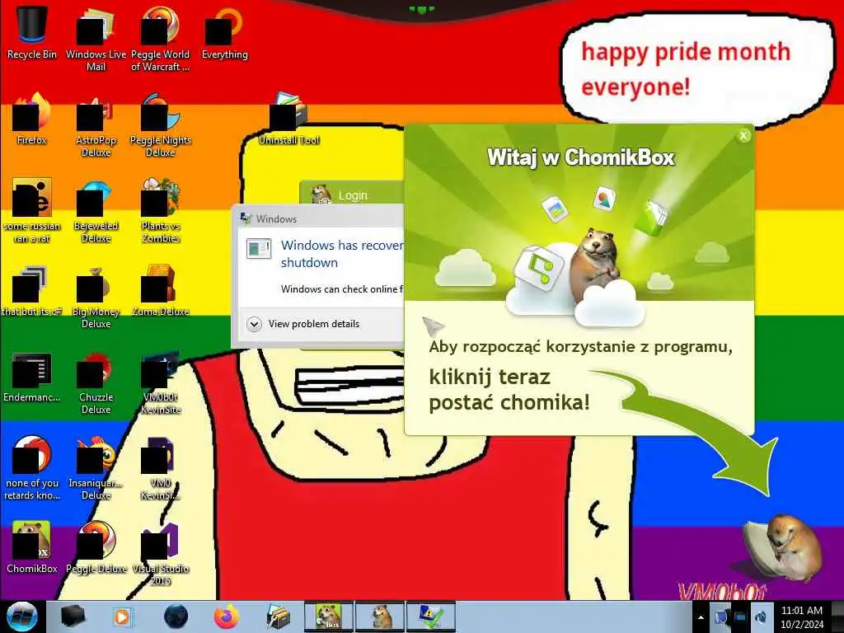This screenshot has width=844, height=633.
Task: Switch to the problem report taskbar button
Action: 430,617
